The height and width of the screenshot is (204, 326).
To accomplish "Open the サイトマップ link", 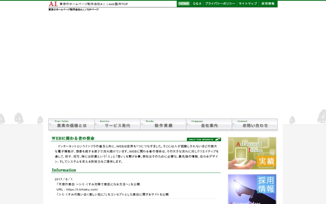I will click(x=248, y=4).
